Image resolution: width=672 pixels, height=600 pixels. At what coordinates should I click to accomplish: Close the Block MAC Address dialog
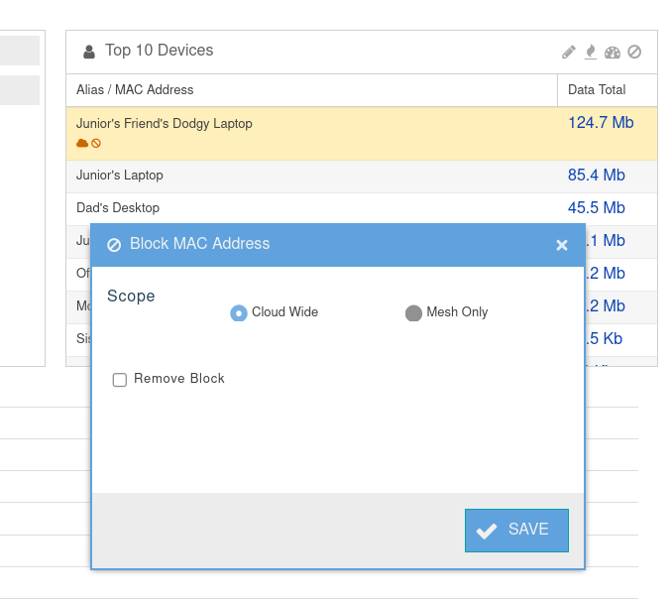562,245
